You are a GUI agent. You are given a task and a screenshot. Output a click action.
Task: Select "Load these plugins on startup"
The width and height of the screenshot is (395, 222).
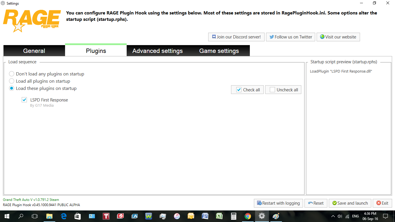pyautogui.click(x=43, y=88)
